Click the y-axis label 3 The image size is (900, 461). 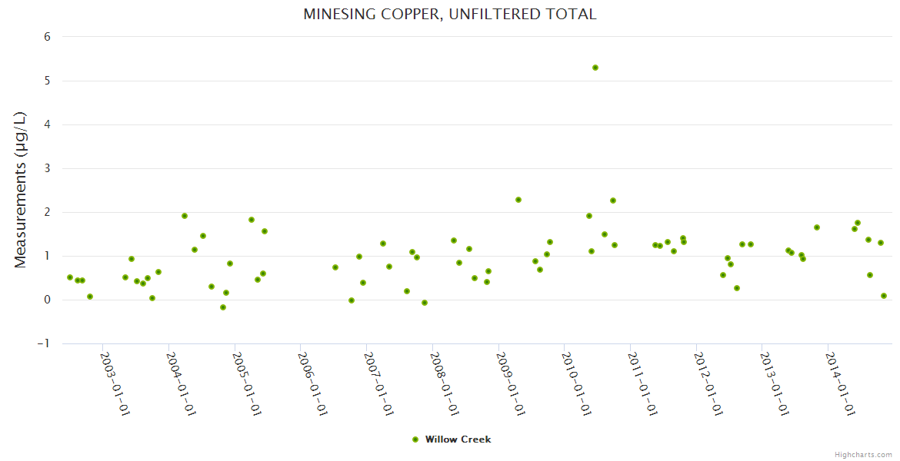pyautogui.click(x=47, y=168)
